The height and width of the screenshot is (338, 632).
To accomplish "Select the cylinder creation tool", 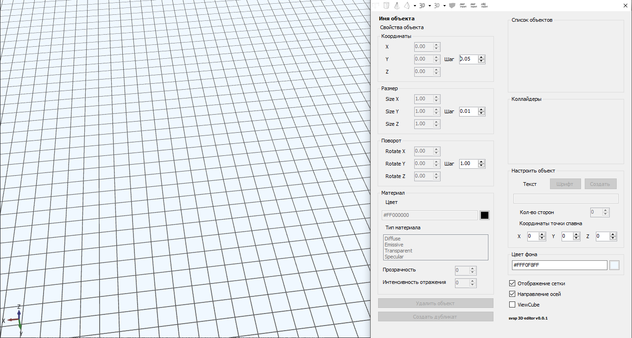I will [386, 5].
